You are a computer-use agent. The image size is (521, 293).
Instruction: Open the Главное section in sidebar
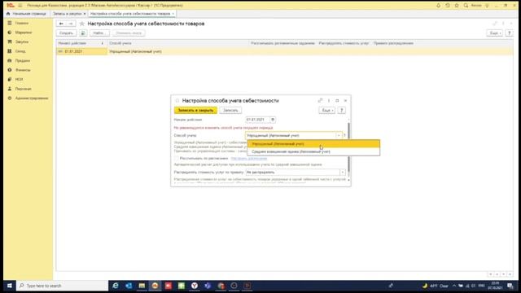pos(22,24)
